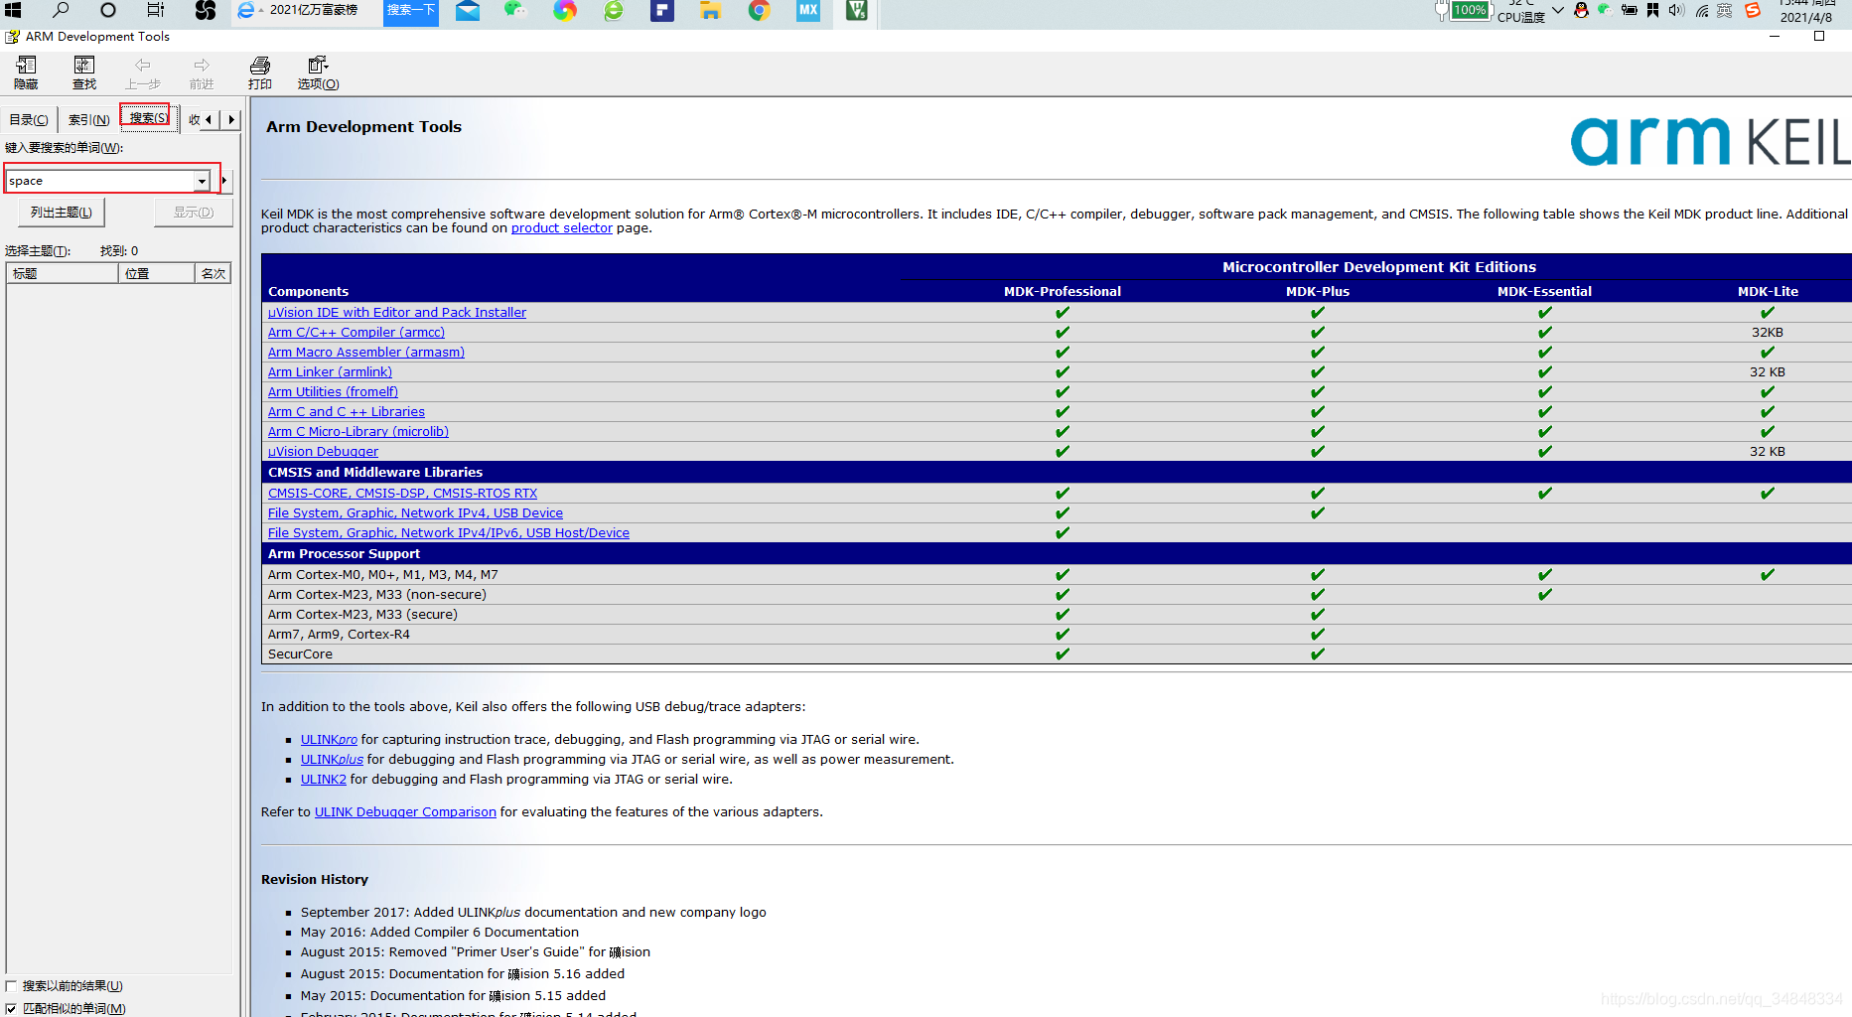This screenshot has height=1017, width=1852.
Task: Click the taskbar clock showing 2021/4/8
Action: 1806,11
